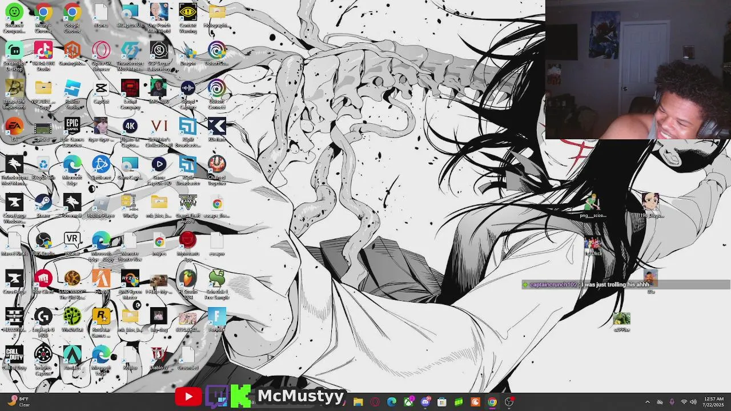
Task: Select the SCP Secret Laboratory icon
Action: click(x=159, y=57)
